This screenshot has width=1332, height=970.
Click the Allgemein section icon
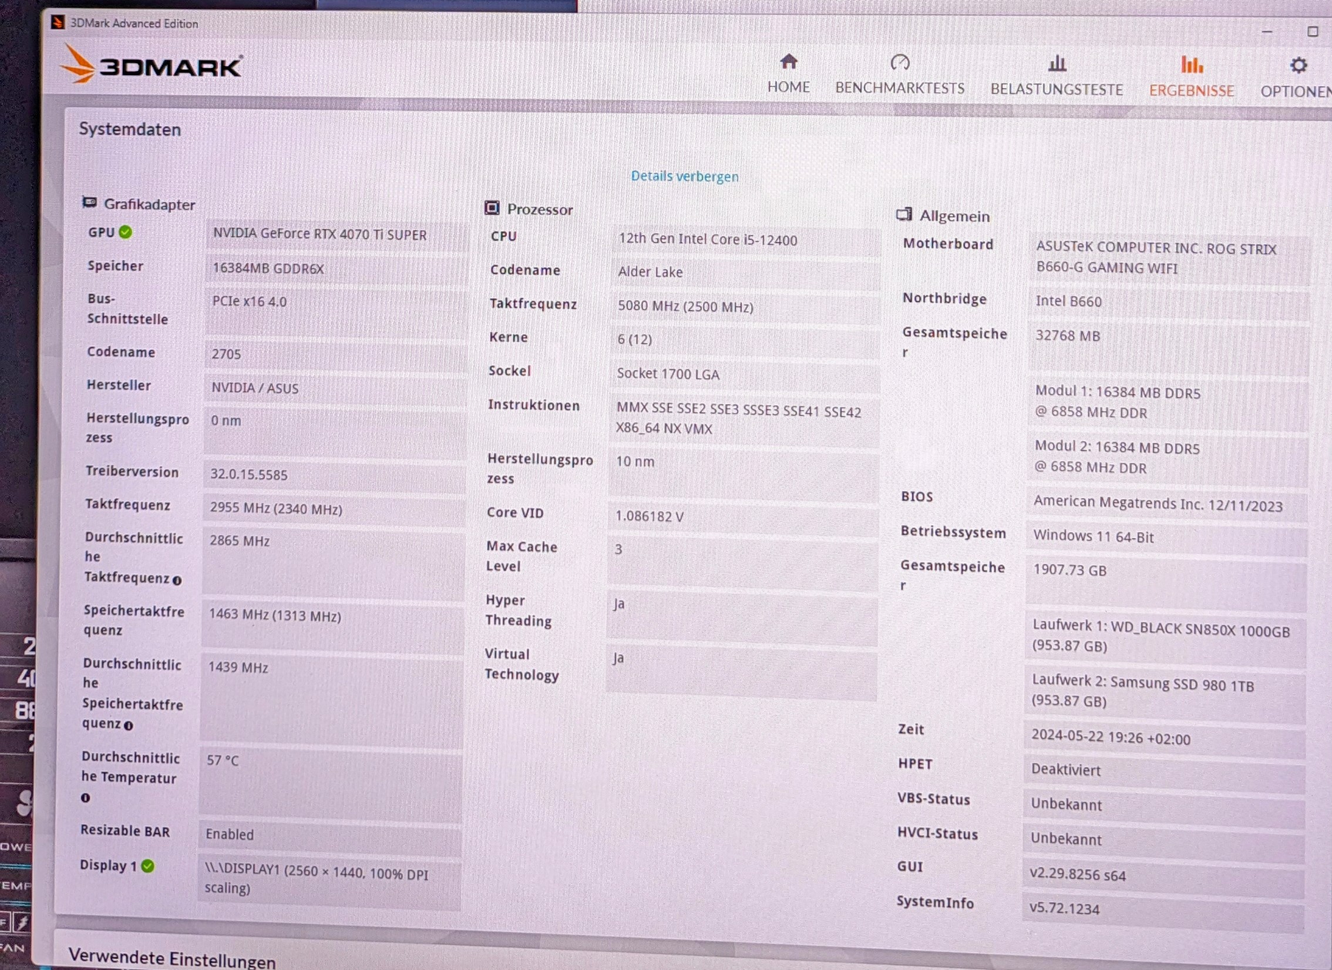coord(904,215)
